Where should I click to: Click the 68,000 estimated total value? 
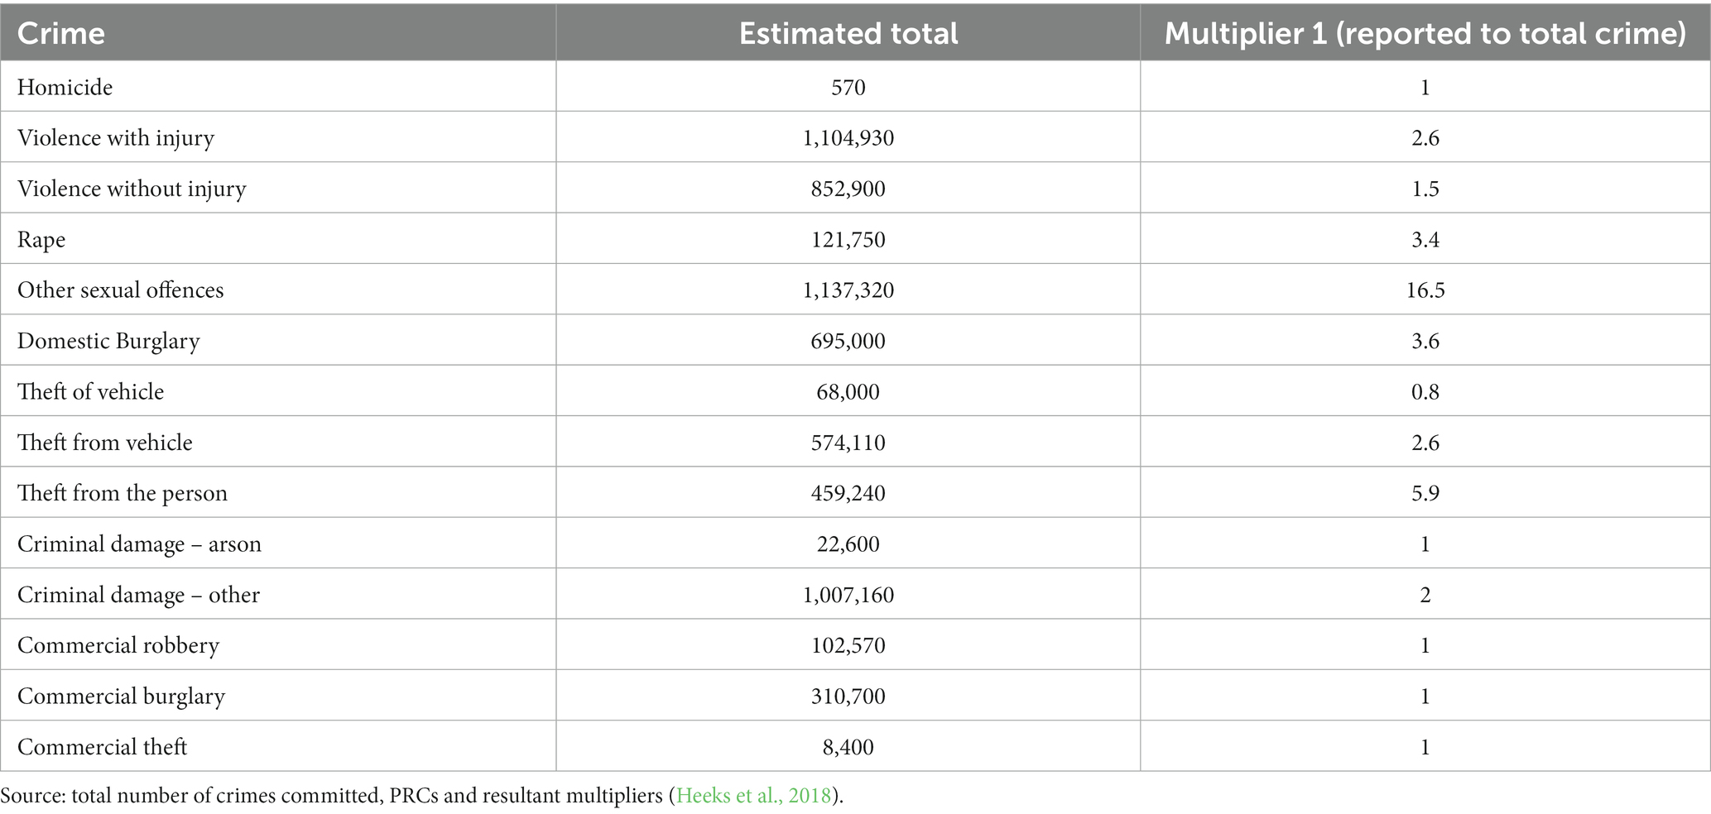coord(848,392)
